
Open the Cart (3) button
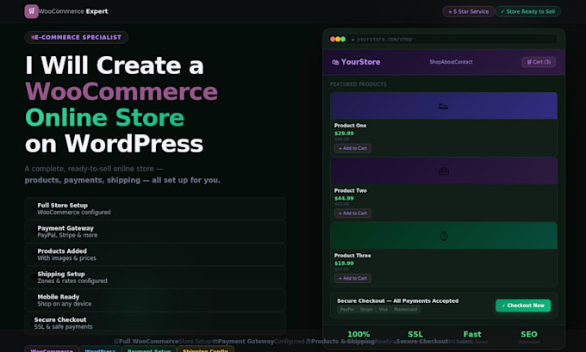(539, 62)
